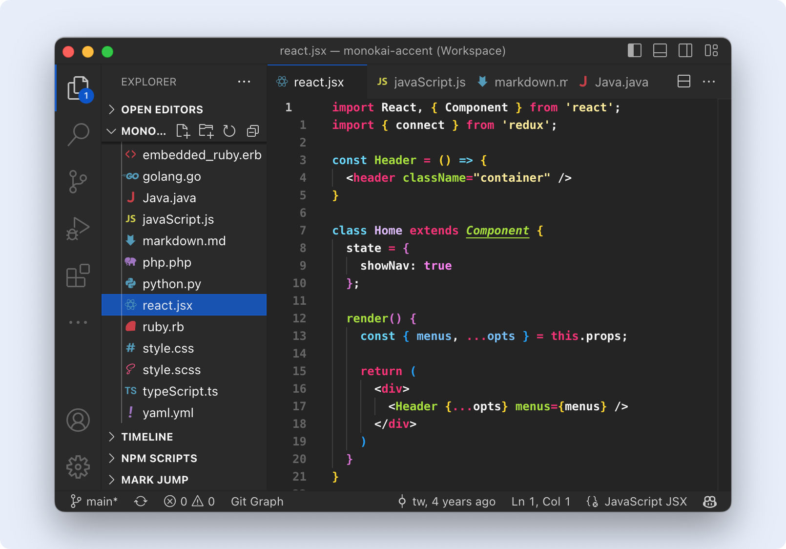Viewport: 786px width, 549px height.
Task: Open yaml.yml file
Action: 184,413
